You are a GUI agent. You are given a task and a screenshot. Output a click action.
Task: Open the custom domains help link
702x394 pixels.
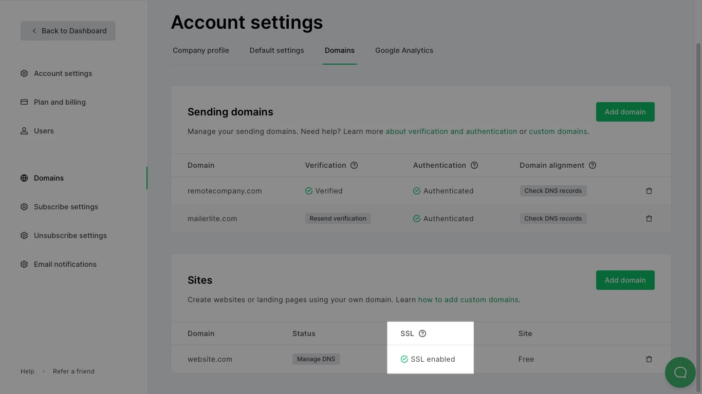click(558, 131)
